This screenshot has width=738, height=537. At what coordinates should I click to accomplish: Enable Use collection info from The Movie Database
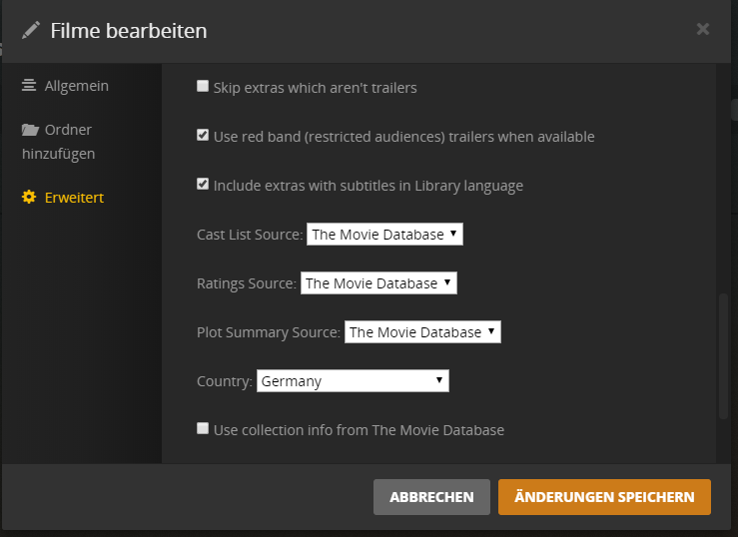(203, 429)
